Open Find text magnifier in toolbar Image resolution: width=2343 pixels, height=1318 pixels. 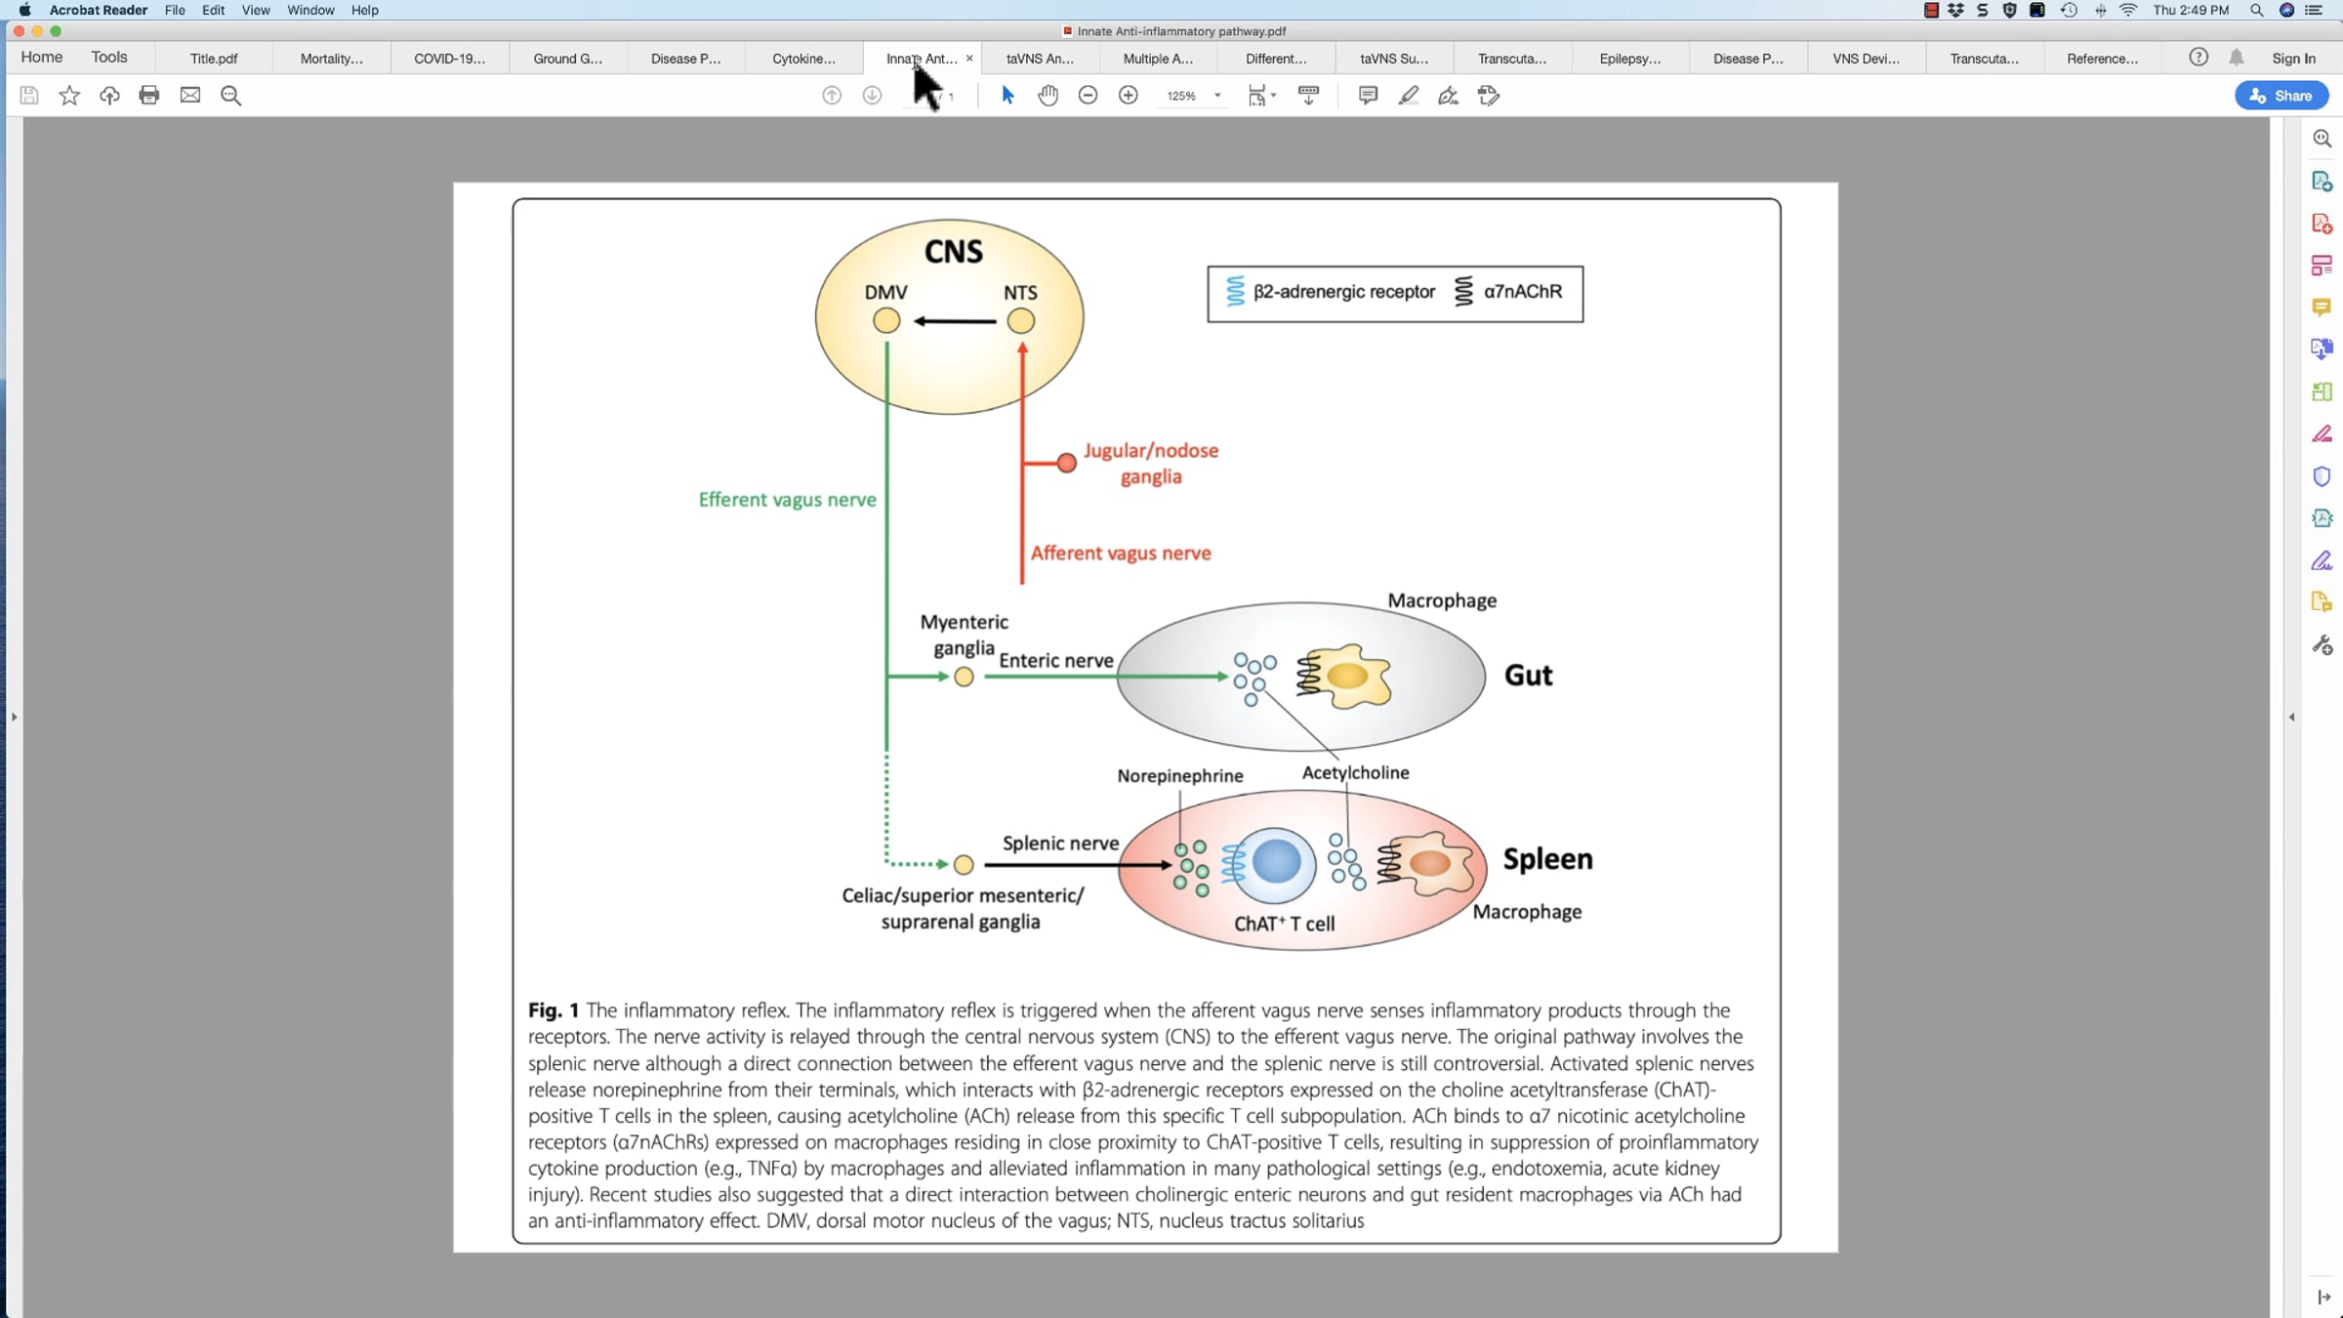point(231,95)
